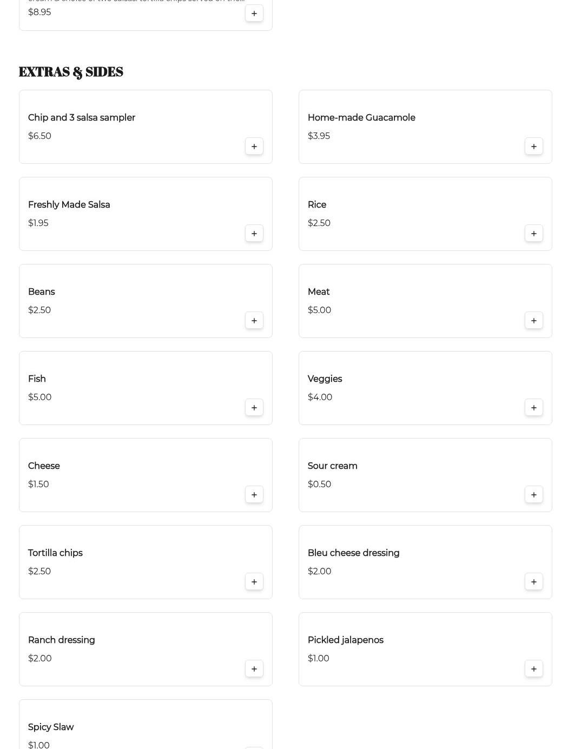Add Bleu cheese dressing via plus icon
Image resolution: width=568 pixels, height=749 pixels.
click(x=534, y=582)
